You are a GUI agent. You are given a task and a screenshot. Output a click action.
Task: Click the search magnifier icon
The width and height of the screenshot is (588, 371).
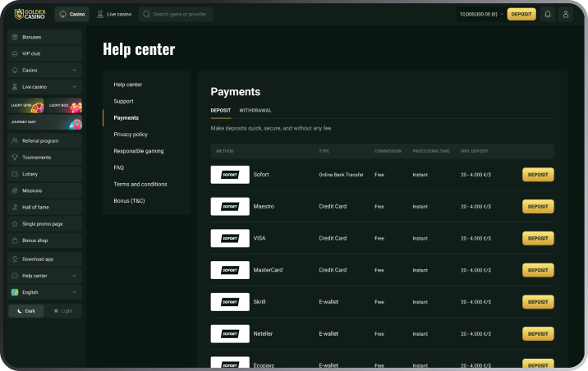click(147, 14)
